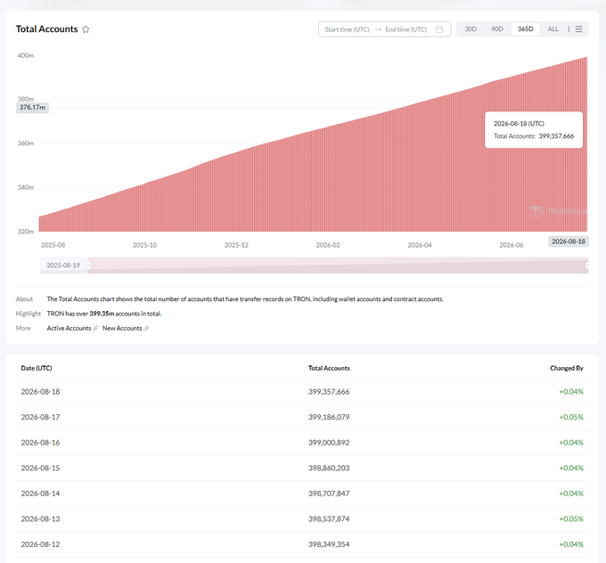Viewport: 606px width, 563px height.
Task: Click the right range slider handle
Action: click(x=587, y=265)
